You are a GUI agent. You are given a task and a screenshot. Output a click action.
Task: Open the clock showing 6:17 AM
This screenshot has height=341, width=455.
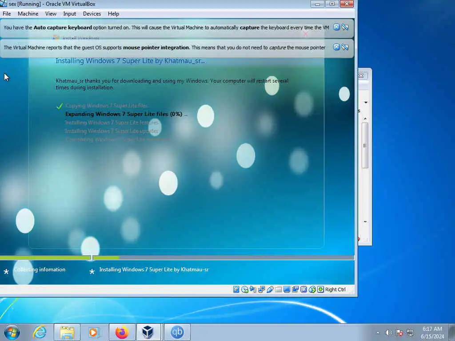pos(432,332)
